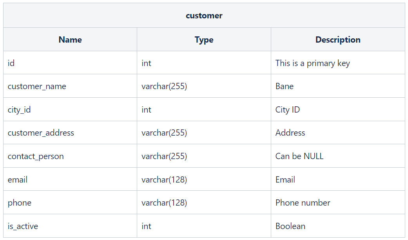Select the Bane description cell

[x=338, y=86]
